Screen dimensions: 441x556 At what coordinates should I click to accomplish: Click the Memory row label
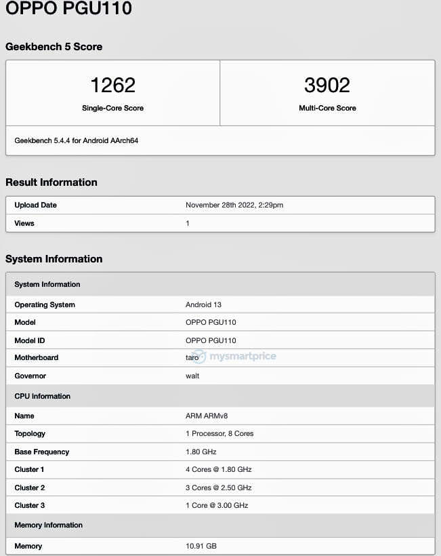(28, 547)
